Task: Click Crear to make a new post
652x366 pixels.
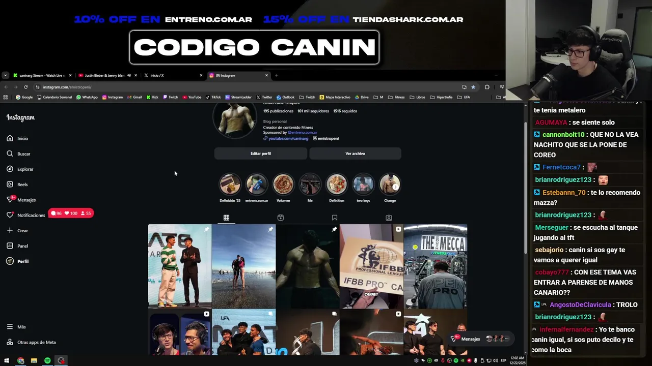Action: 17,230
